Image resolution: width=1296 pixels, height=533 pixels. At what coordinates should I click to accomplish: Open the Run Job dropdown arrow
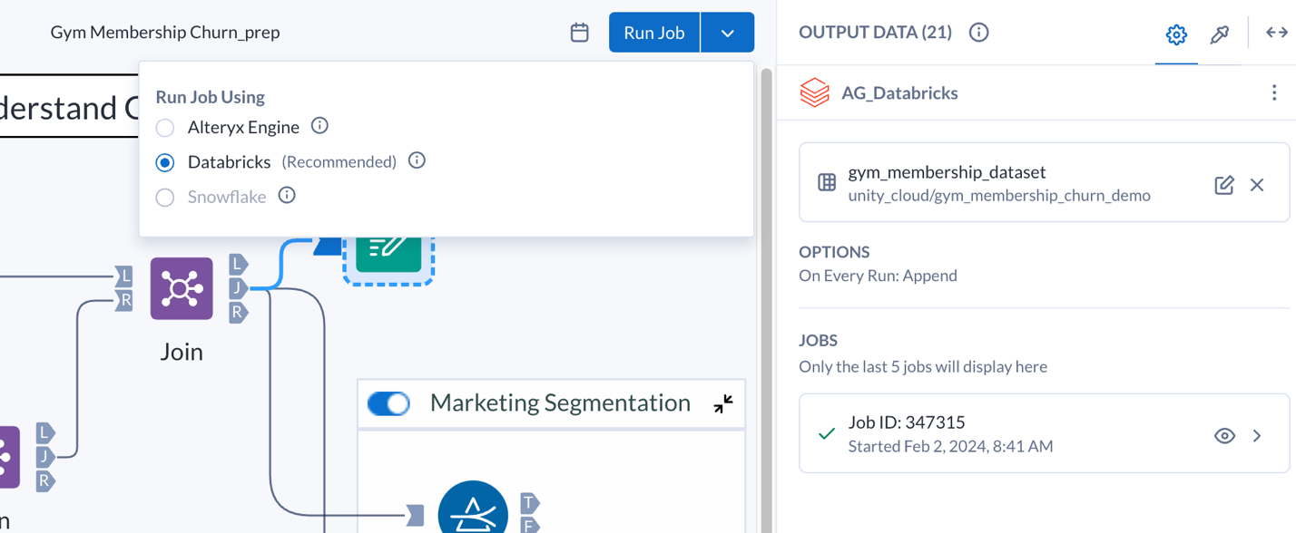click(x=726, y=32)
